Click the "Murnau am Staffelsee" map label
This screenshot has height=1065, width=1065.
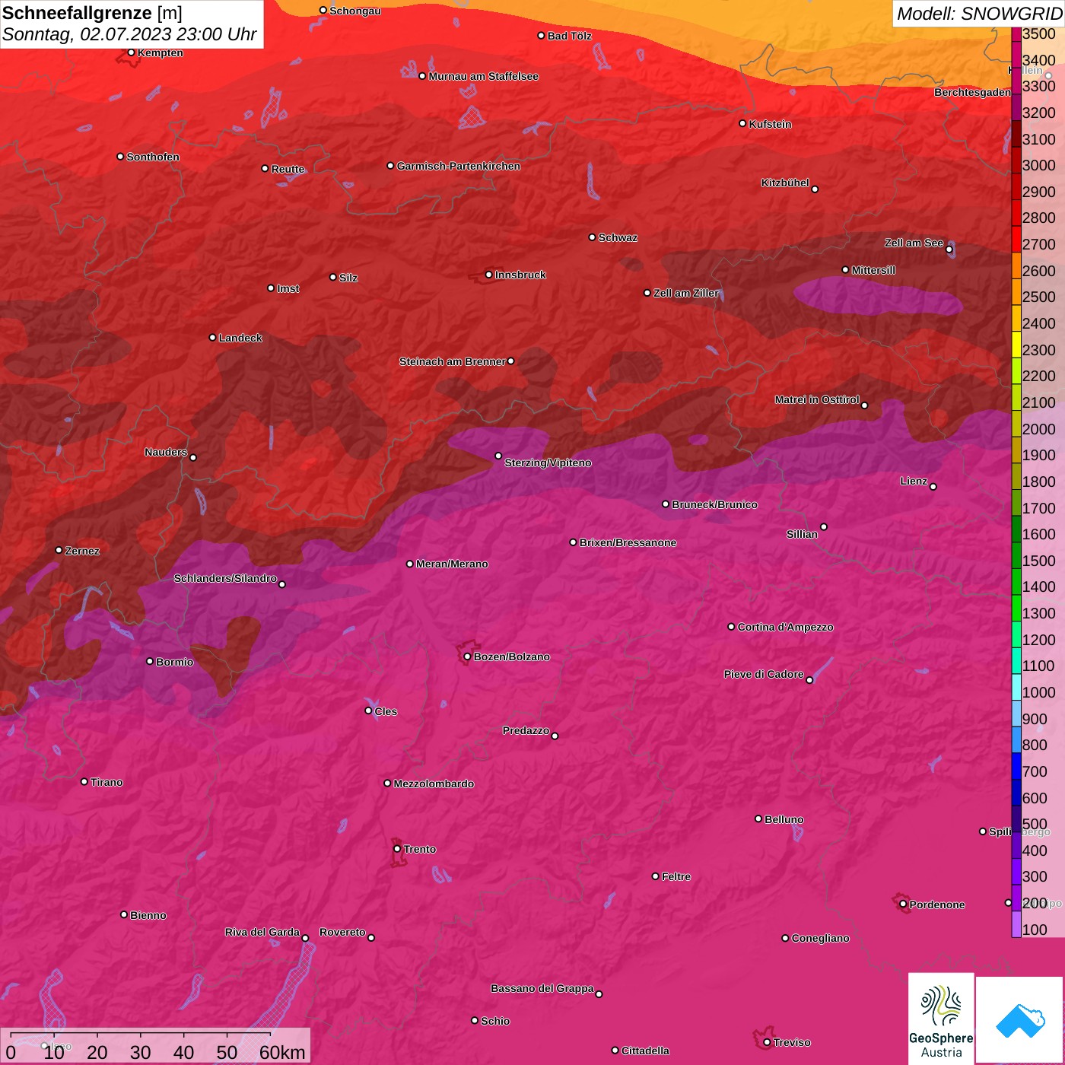click(x=483, y=76)
